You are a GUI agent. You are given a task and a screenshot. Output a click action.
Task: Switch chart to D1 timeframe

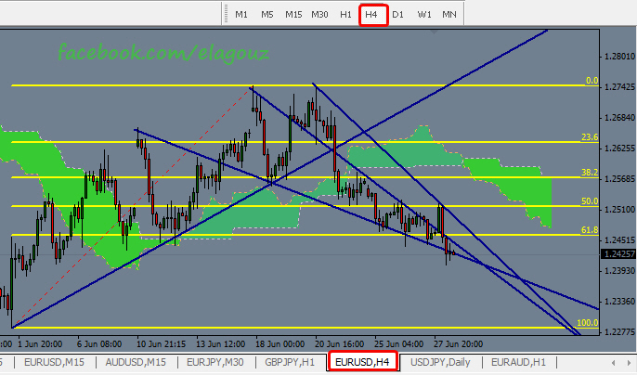click(x=397, y=15)
